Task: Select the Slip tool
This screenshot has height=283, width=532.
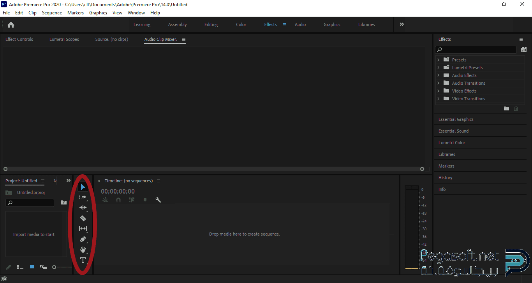Action: pyautogui.click(x=83, y=229)
